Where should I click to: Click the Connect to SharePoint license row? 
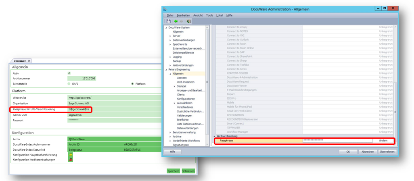click(x=305, y=56)
